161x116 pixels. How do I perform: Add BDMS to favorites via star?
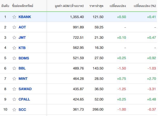[x=14, y=58]
